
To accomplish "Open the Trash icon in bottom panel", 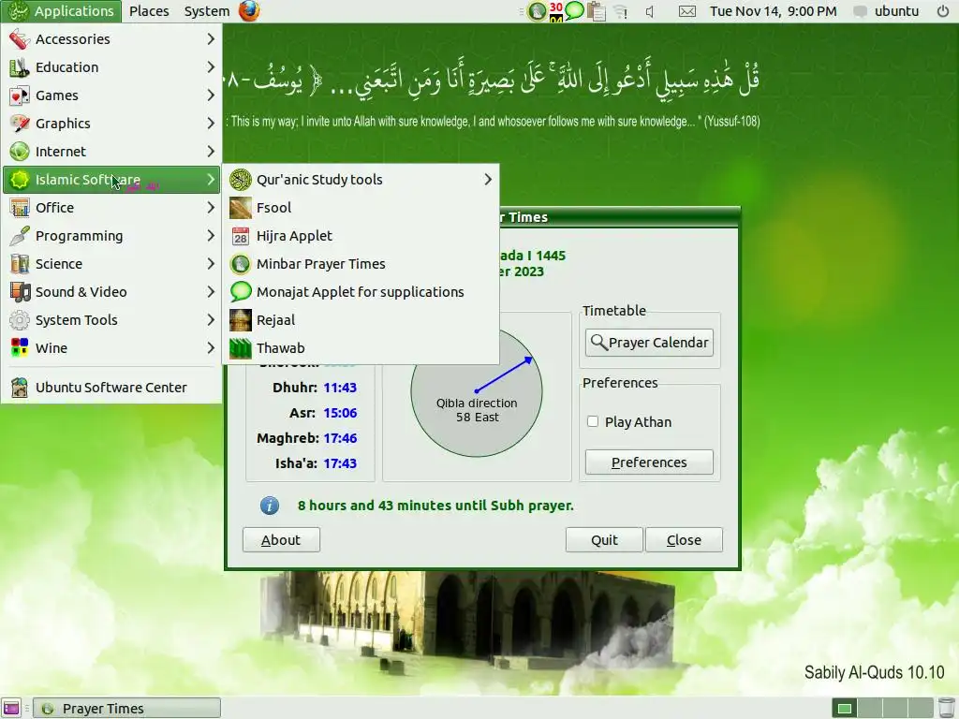I will [x=946, y=708].
